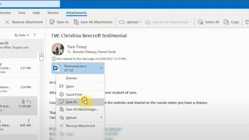Click the info icon beside replied message notice
The width and height of the screenshot is (249, 140).
(x=54, y=59)
